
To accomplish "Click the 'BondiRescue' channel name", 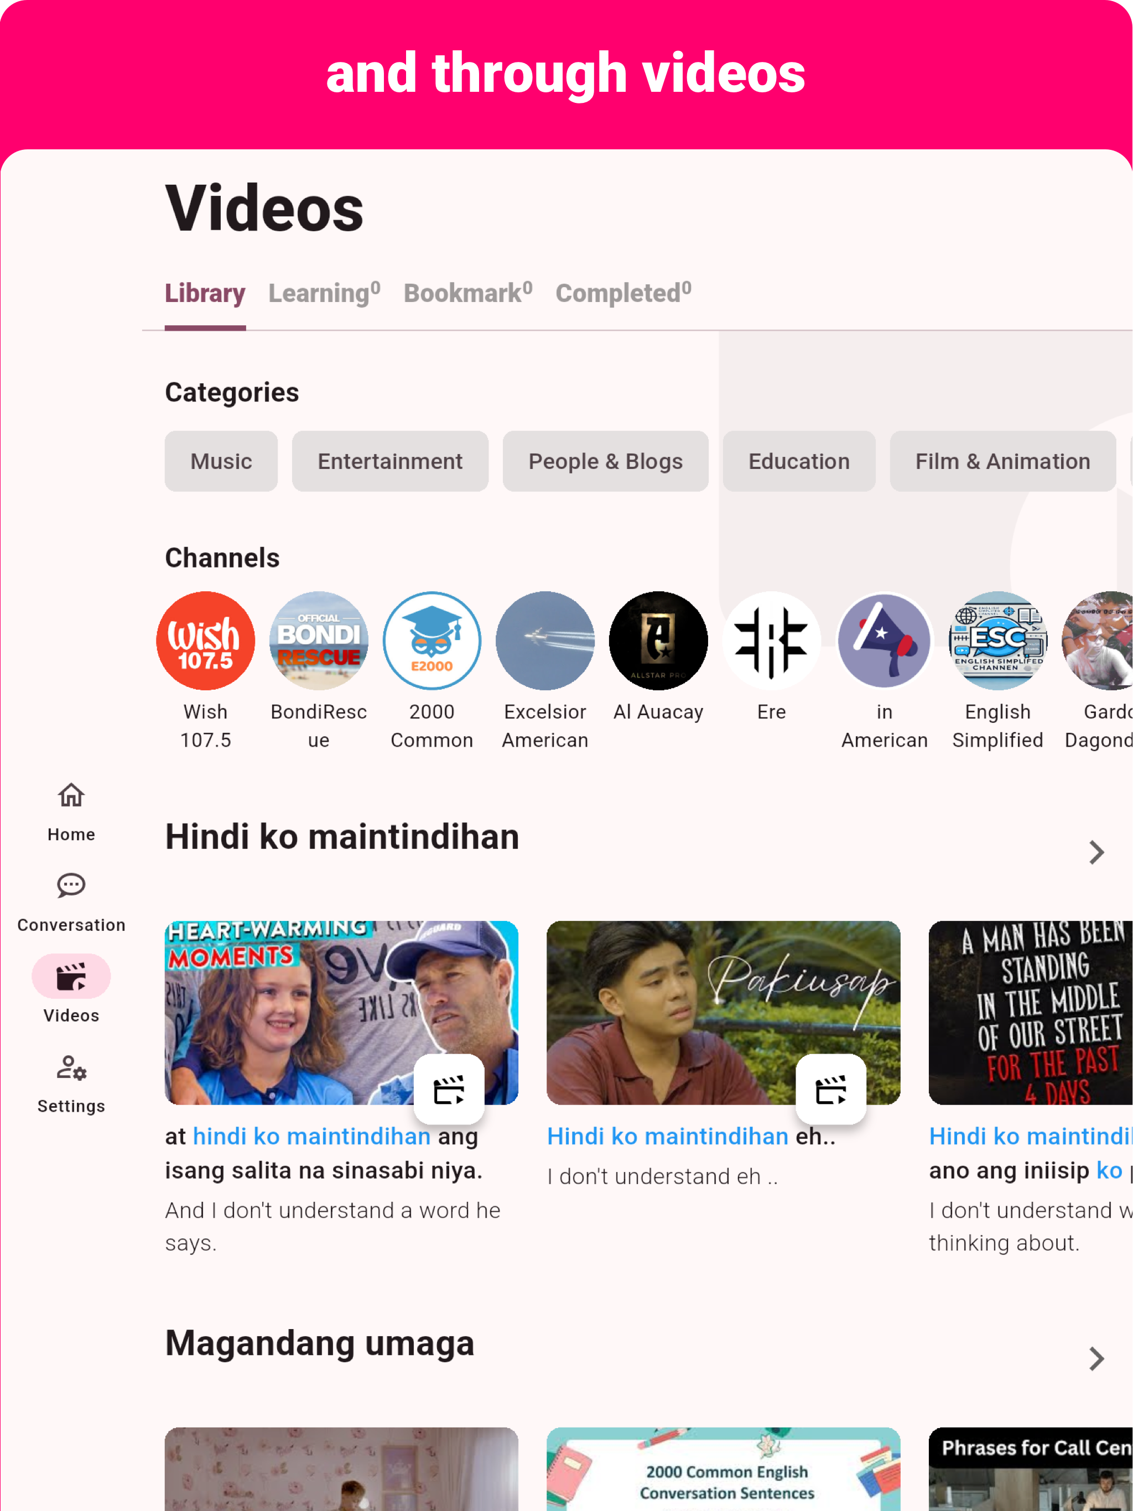I will [x=319, y=726].
